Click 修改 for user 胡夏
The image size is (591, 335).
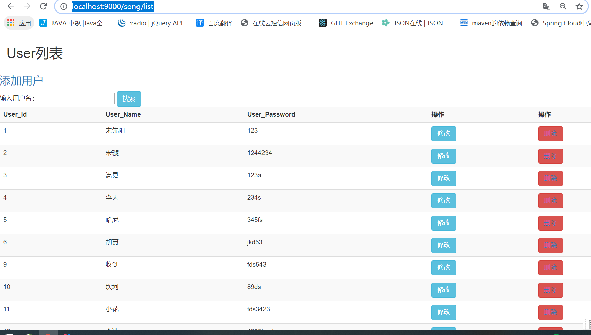click(444, 245)
